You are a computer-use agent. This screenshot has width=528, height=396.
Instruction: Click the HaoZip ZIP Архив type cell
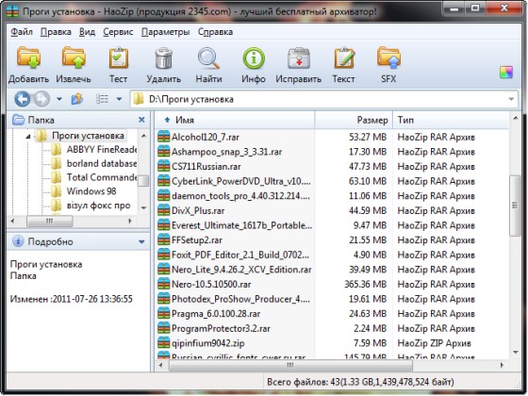coord(435,343)
